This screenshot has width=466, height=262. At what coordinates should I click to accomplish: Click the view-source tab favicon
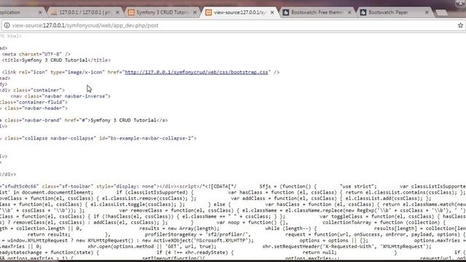pos(209,12)
